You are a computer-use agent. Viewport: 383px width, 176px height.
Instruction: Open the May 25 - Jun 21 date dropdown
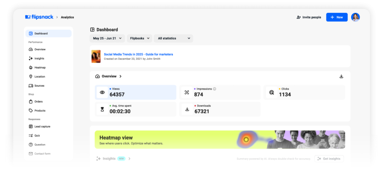[x=107, y=38]
